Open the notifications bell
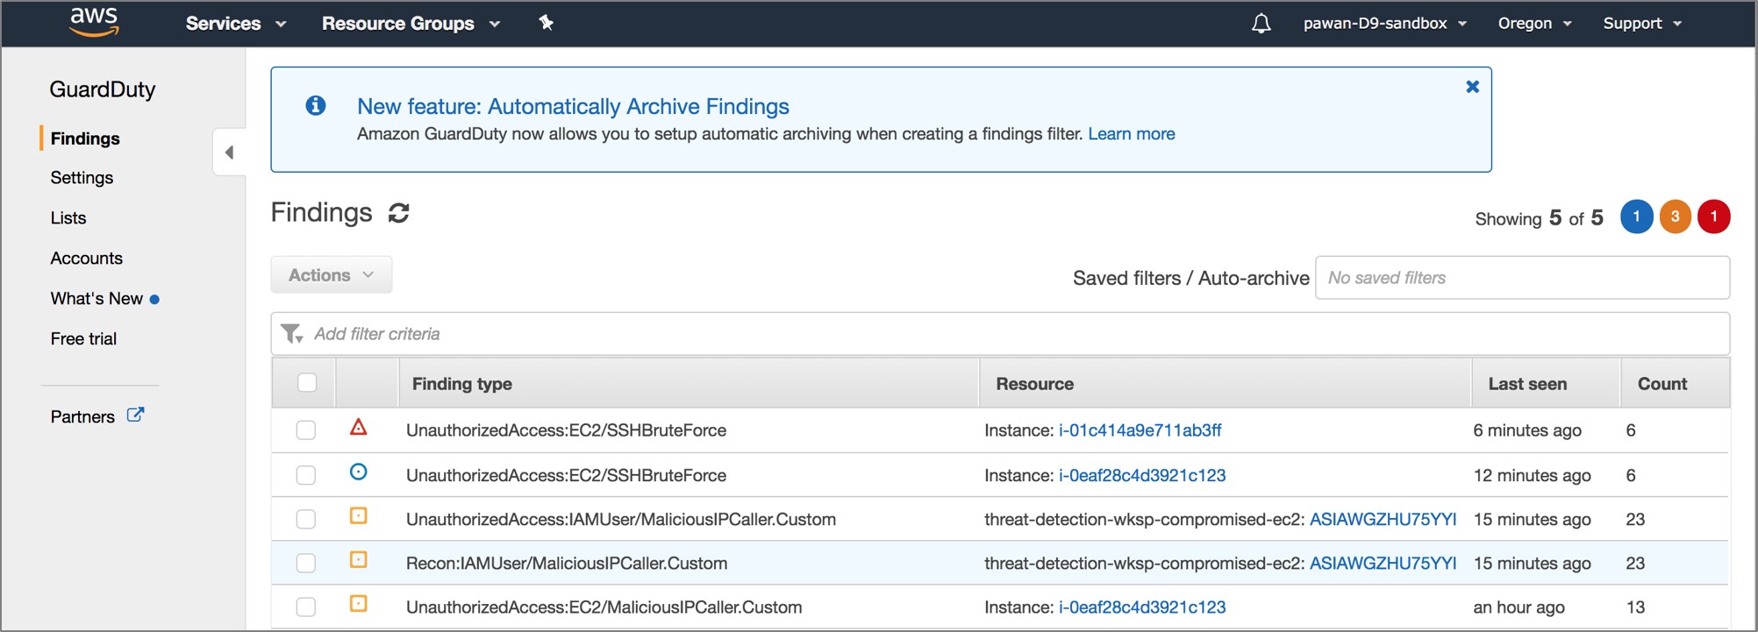The image size is (1758, 632). tap(1261, 24)
